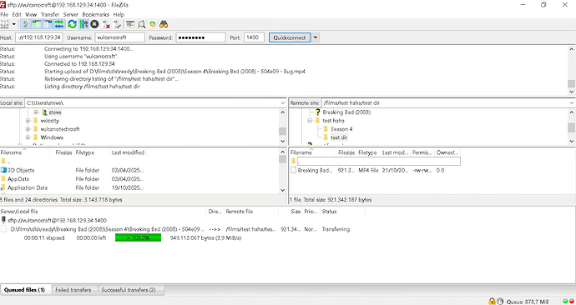
Task: Collapse the test haha remote folder
Action: [309, 121]
